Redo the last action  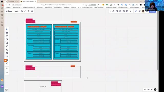[x=7, y=73]
